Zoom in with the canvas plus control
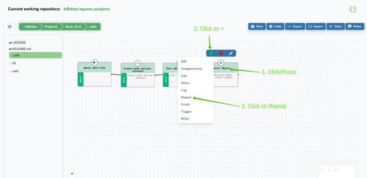Viewport: 367px width, 178px height. click(72, 174)
